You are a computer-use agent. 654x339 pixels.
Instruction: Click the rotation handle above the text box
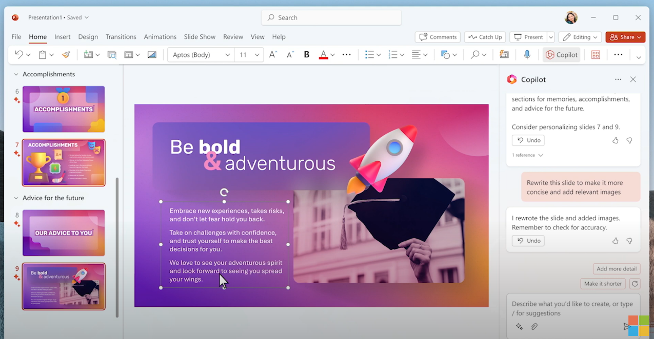(x=224, y=193)
